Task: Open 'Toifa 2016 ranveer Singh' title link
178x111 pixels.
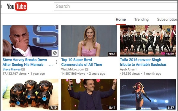Action: 144,62
